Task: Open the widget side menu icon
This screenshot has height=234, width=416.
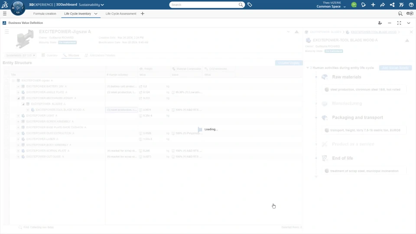Action: point(7,32)
